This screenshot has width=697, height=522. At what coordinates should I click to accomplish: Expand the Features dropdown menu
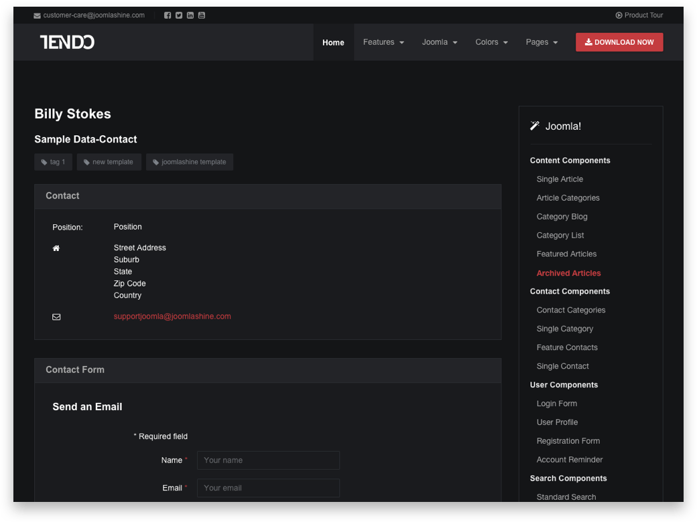[x=383, y=42]
